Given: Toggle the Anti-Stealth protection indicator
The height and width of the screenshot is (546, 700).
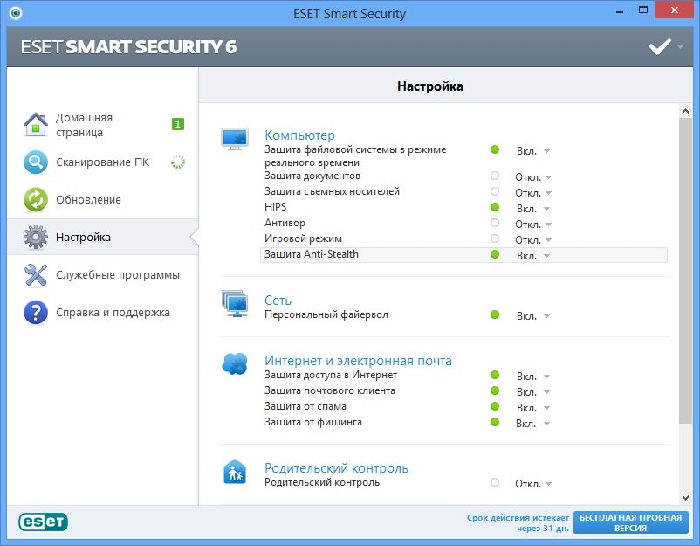Looking at the screenshot, I should 495,254.
